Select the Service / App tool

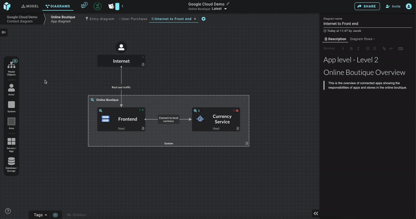(x=11, y=145)
